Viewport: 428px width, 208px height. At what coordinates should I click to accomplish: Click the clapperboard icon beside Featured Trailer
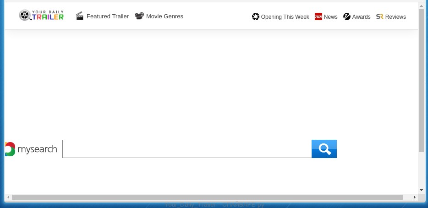tap(80, 16)
